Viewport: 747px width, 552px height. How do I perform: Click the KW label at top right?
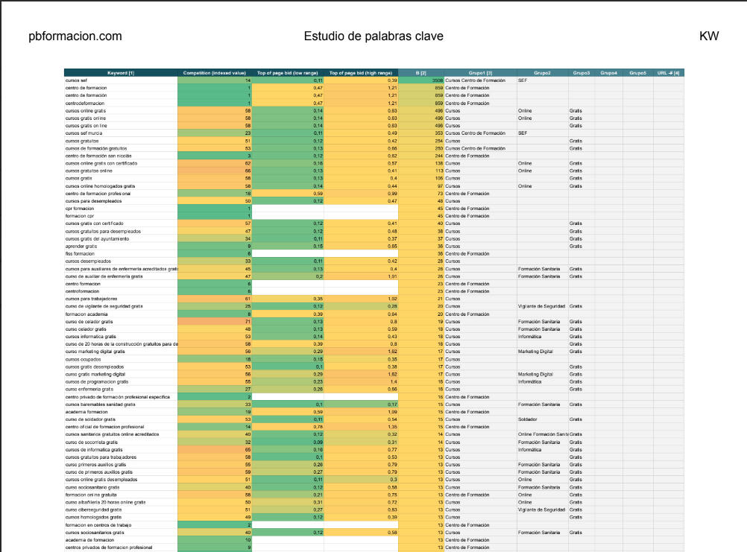(709, 37)
